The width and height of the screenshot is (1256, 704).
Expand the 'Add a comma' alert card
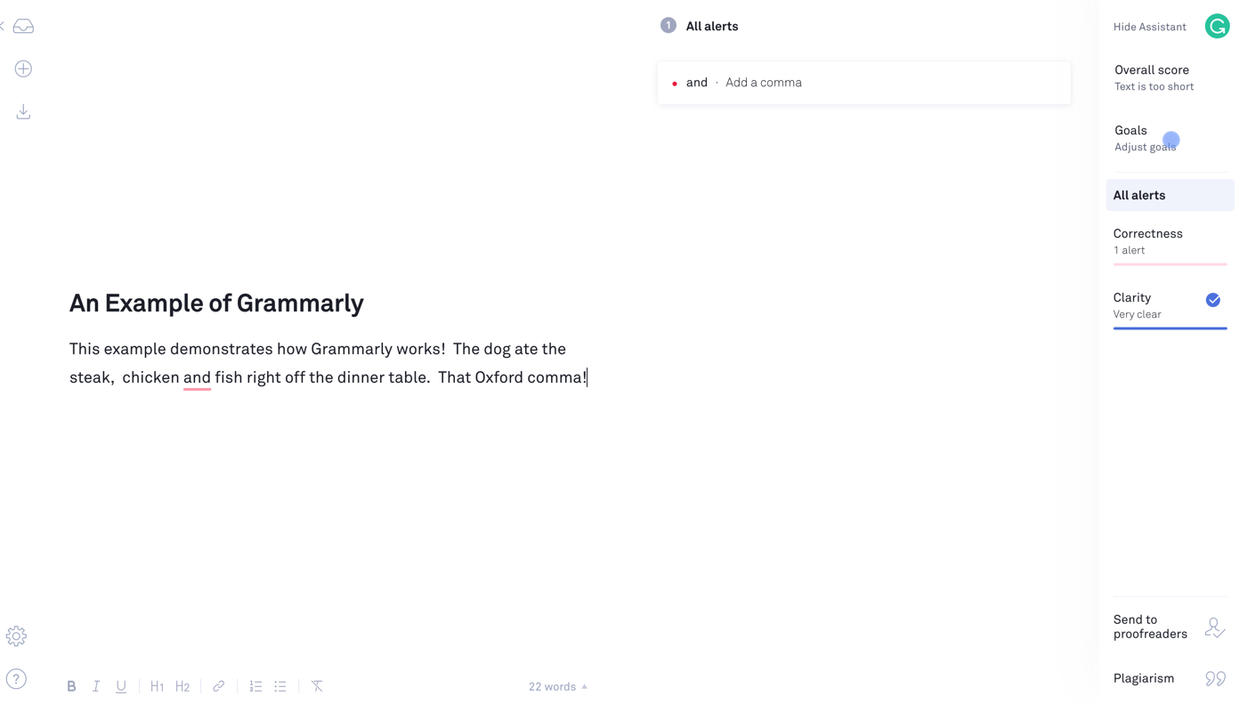tap(863, 82)
